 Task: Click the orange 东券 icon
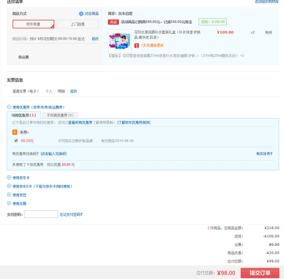[x=15, y=132]
